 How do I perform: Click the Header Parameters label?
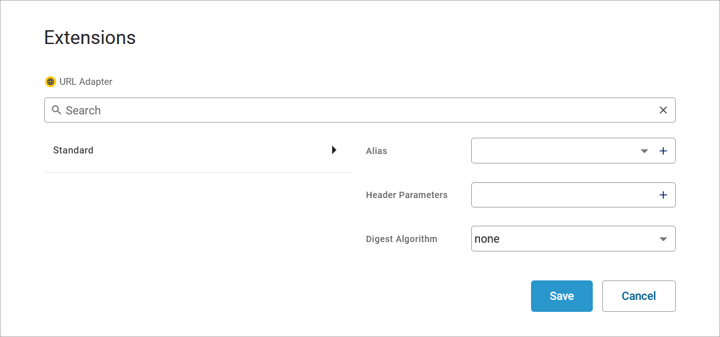tap(406, 195)
